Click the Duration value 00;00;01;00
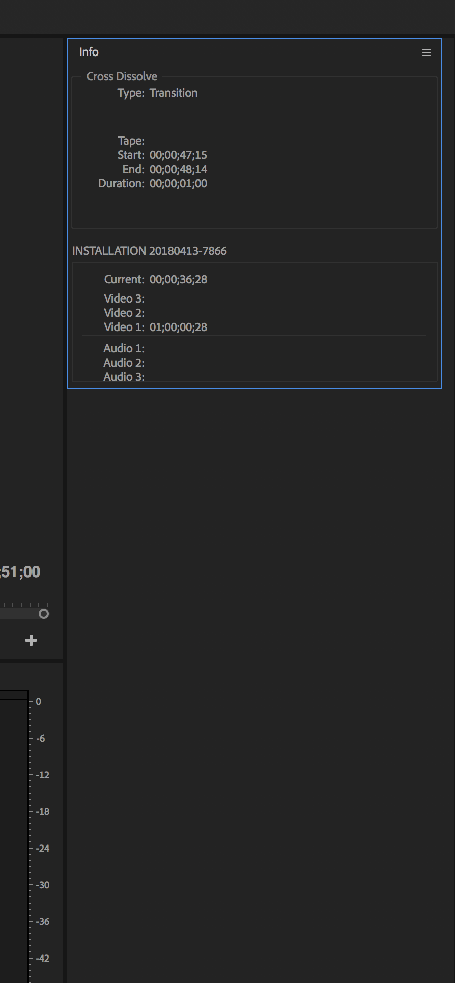The height and width of the screenshot is (983, 455). (x=178, y=183)
